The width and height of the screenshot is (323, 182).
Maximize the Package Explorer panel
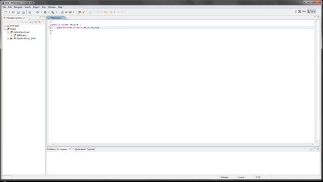43,17
